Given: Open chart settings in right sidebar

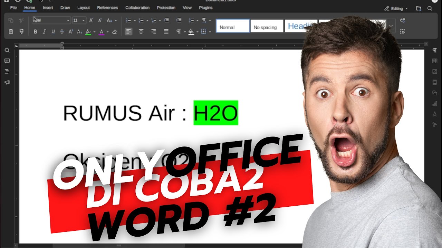Looking at the screenshot, I should pos(435,103).
